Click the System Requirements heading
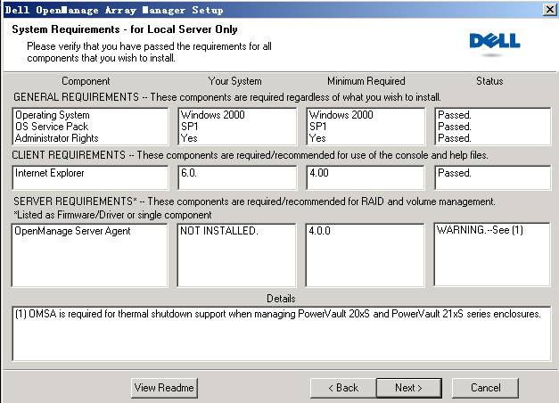Screen dimensions: 559x403 coord(125,29)
